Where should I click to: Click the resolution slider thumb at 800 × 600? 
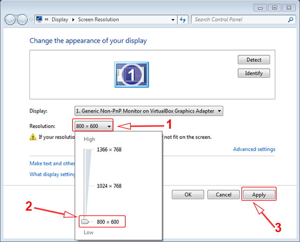pyautogui.click(x=85, y=221)
